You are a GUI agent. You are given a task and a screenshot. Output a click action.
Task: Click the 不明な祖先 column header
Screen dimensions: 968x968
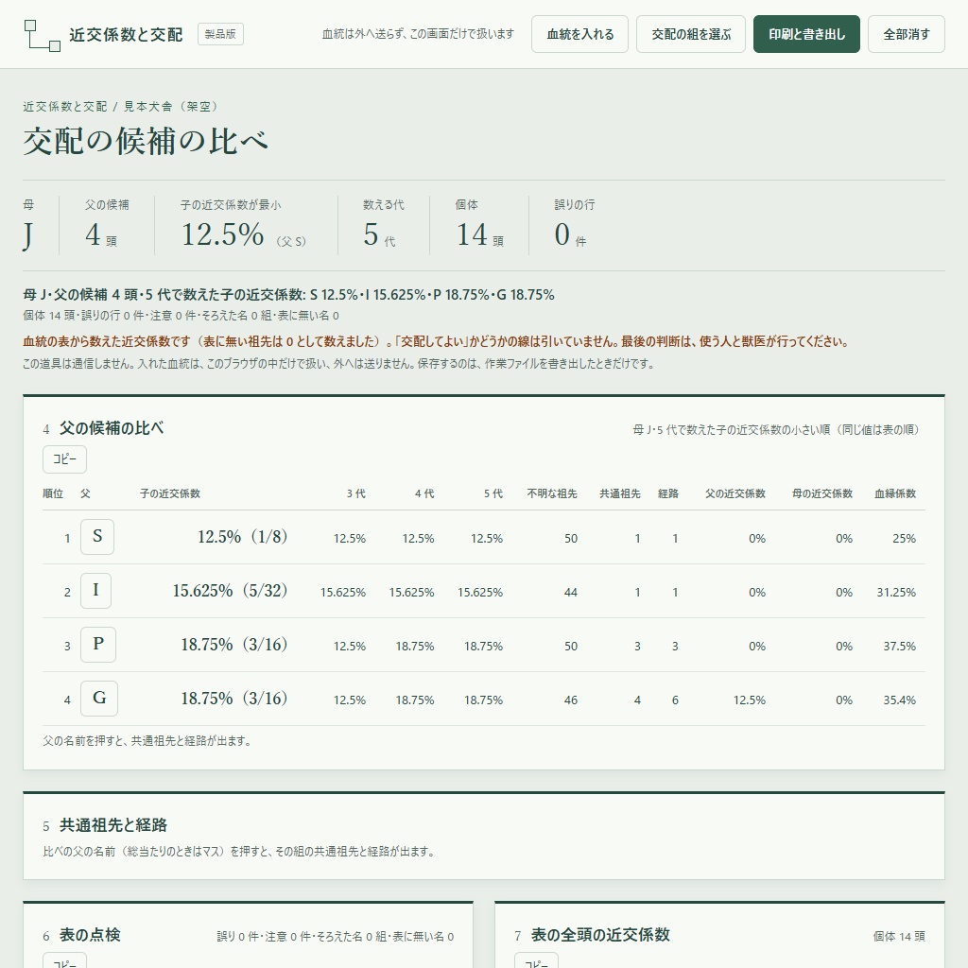click(552, 493)
